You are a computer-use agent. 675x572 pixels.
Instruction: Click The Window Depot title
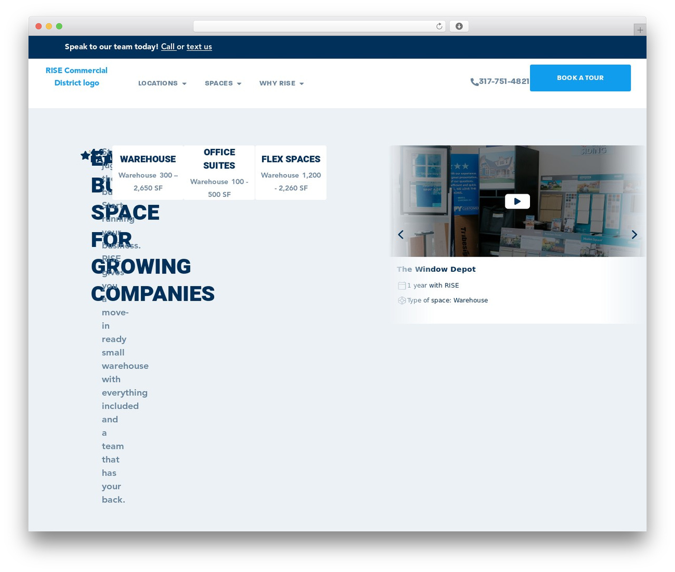436,269
